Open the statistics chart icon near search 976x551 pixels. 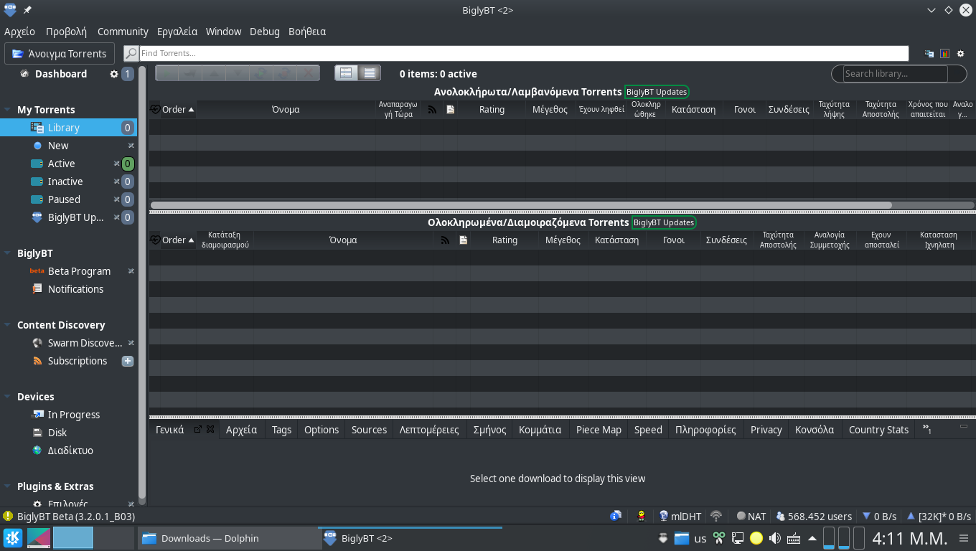point(944,53)
